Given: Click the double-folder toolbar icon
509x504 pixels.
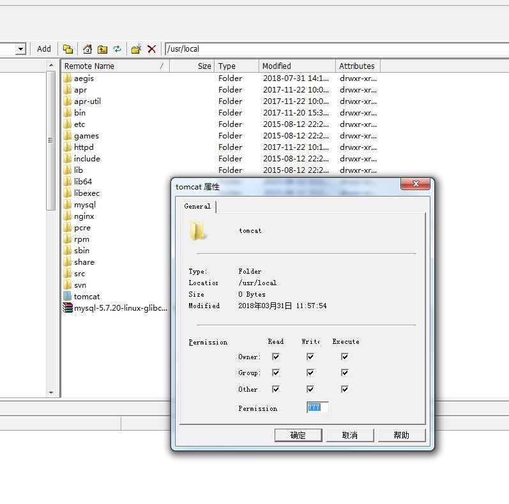Looking at the screenshot, I should (x=68, y=49).
